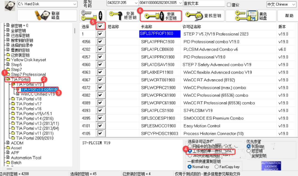Image resolution: width=298 pixels, height=176 pixels.
Task: Open the Batch folder in tree
Action: 16,163
